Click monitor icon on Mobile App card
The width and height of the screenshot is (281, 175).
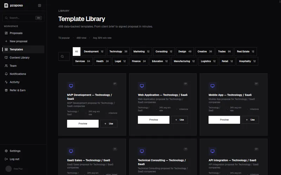pos(213,86)
